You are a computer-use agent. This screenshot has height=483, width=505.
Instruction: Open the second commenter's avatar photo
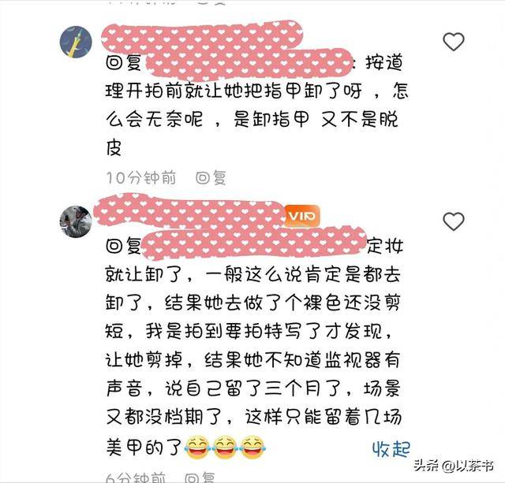click(x=76, y=221)
